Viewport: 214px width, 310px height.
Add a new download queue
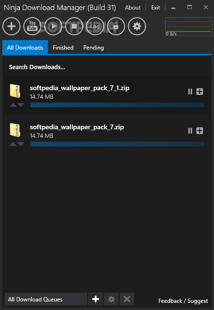[96, 299]
